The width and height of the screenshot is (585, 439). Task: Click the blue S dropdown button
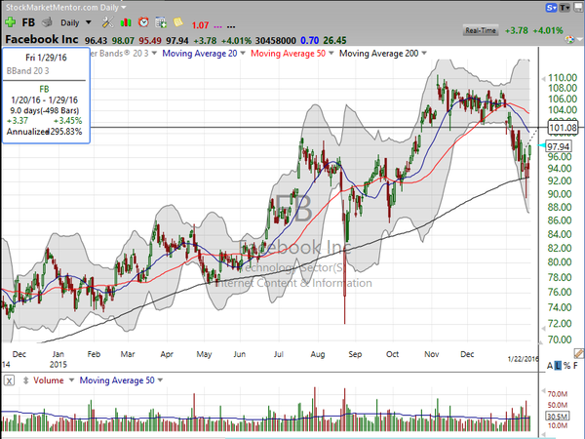(551, 8)
